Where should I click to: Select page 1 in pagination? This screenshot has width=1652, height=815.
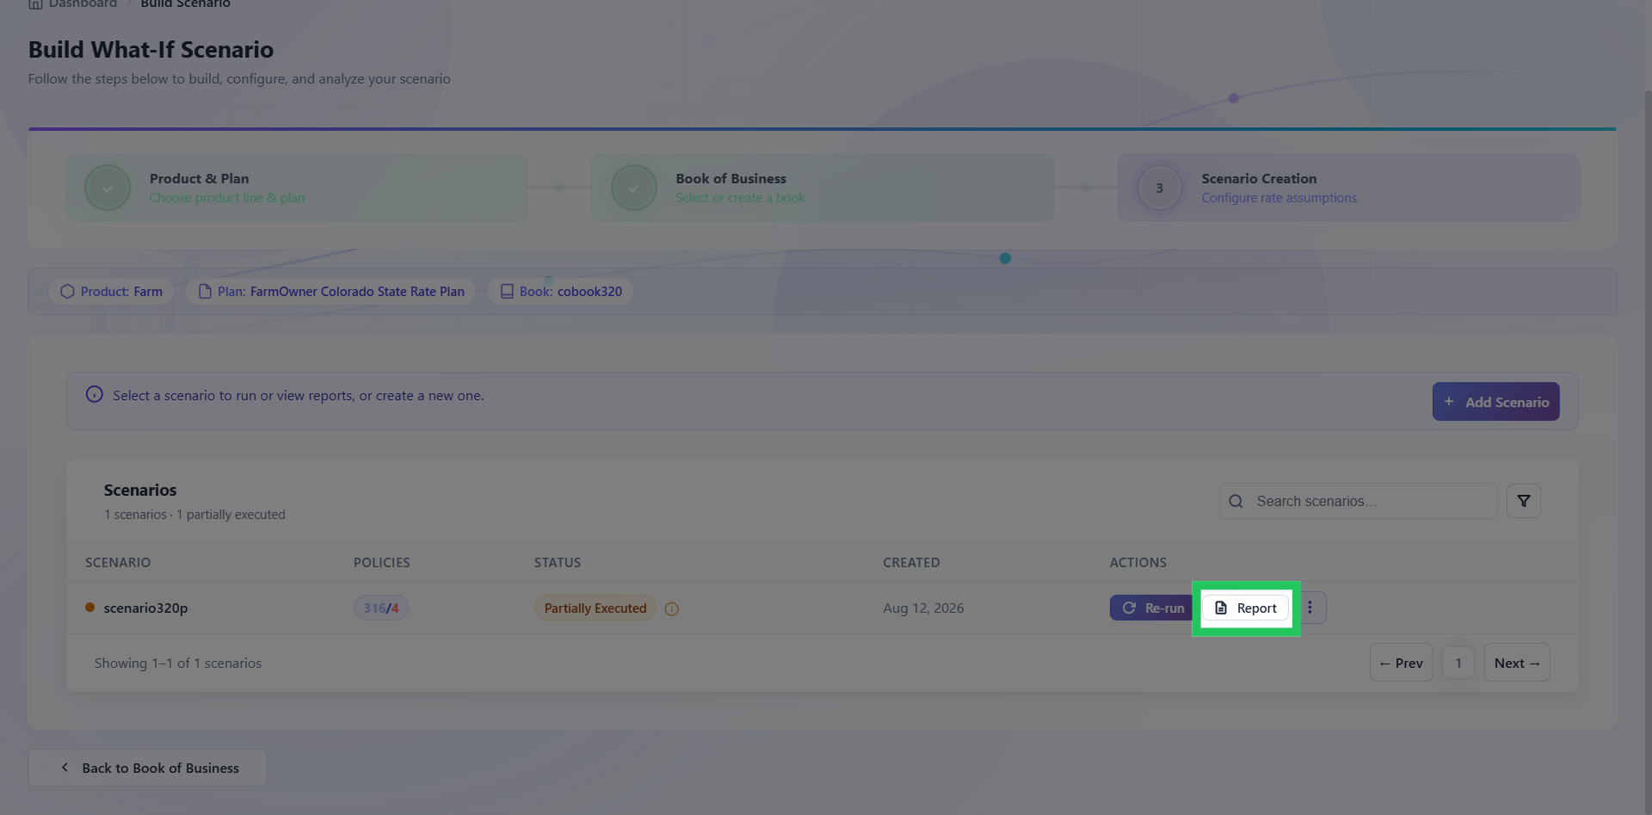(x=1458, y=663)
